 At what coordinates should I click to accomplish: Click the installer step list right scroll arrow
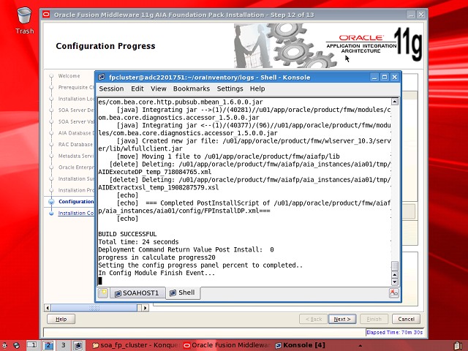pos(145,308)
